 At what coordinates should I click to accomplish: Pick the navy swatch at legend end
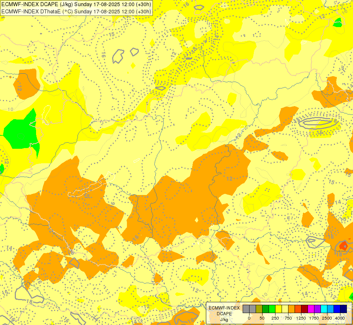(344, 309)
